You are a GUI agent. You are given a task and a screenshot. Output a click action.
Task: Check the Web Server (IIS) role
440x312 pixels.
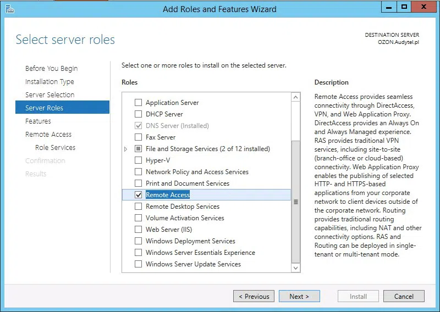(x=139, y=230)
